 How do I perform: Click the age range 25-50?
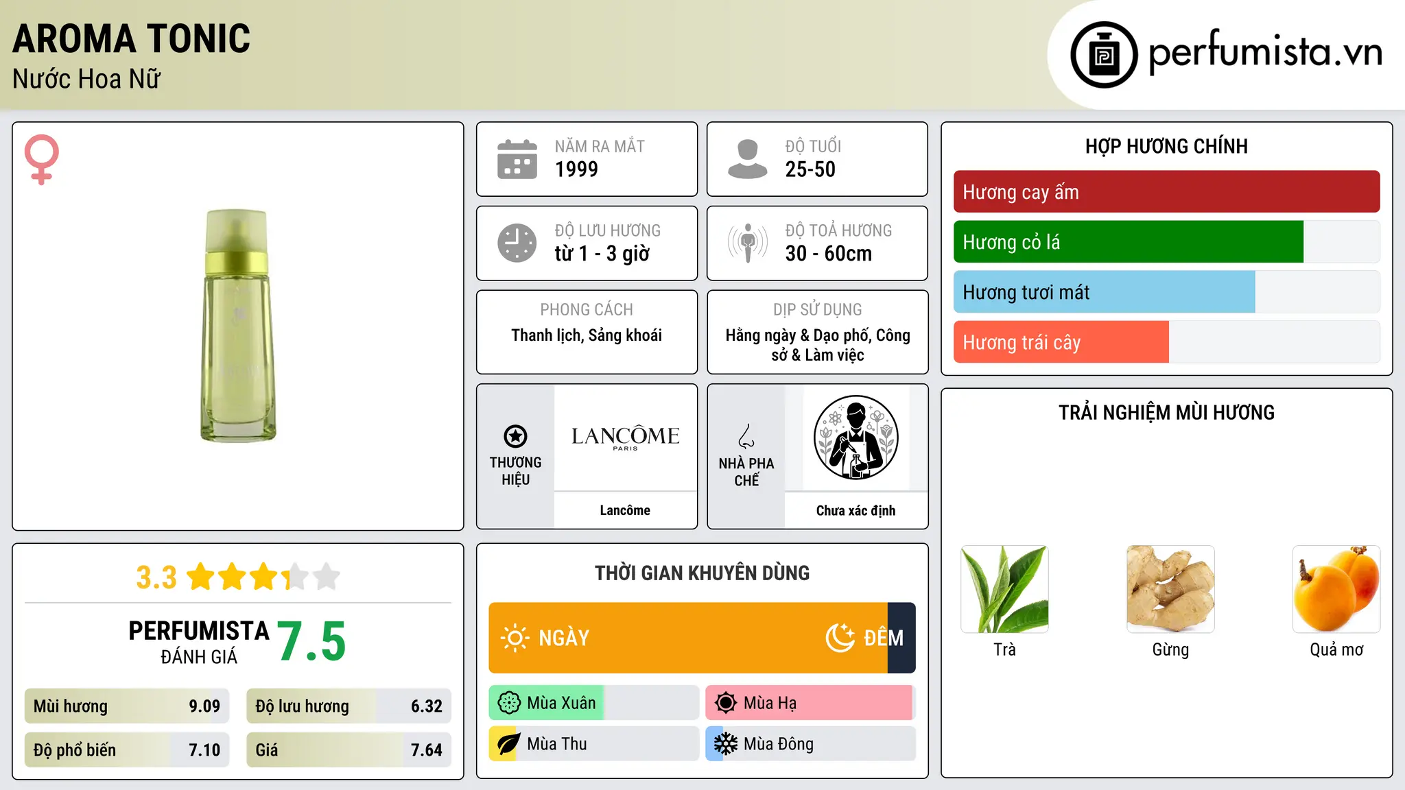click(810, 169)
